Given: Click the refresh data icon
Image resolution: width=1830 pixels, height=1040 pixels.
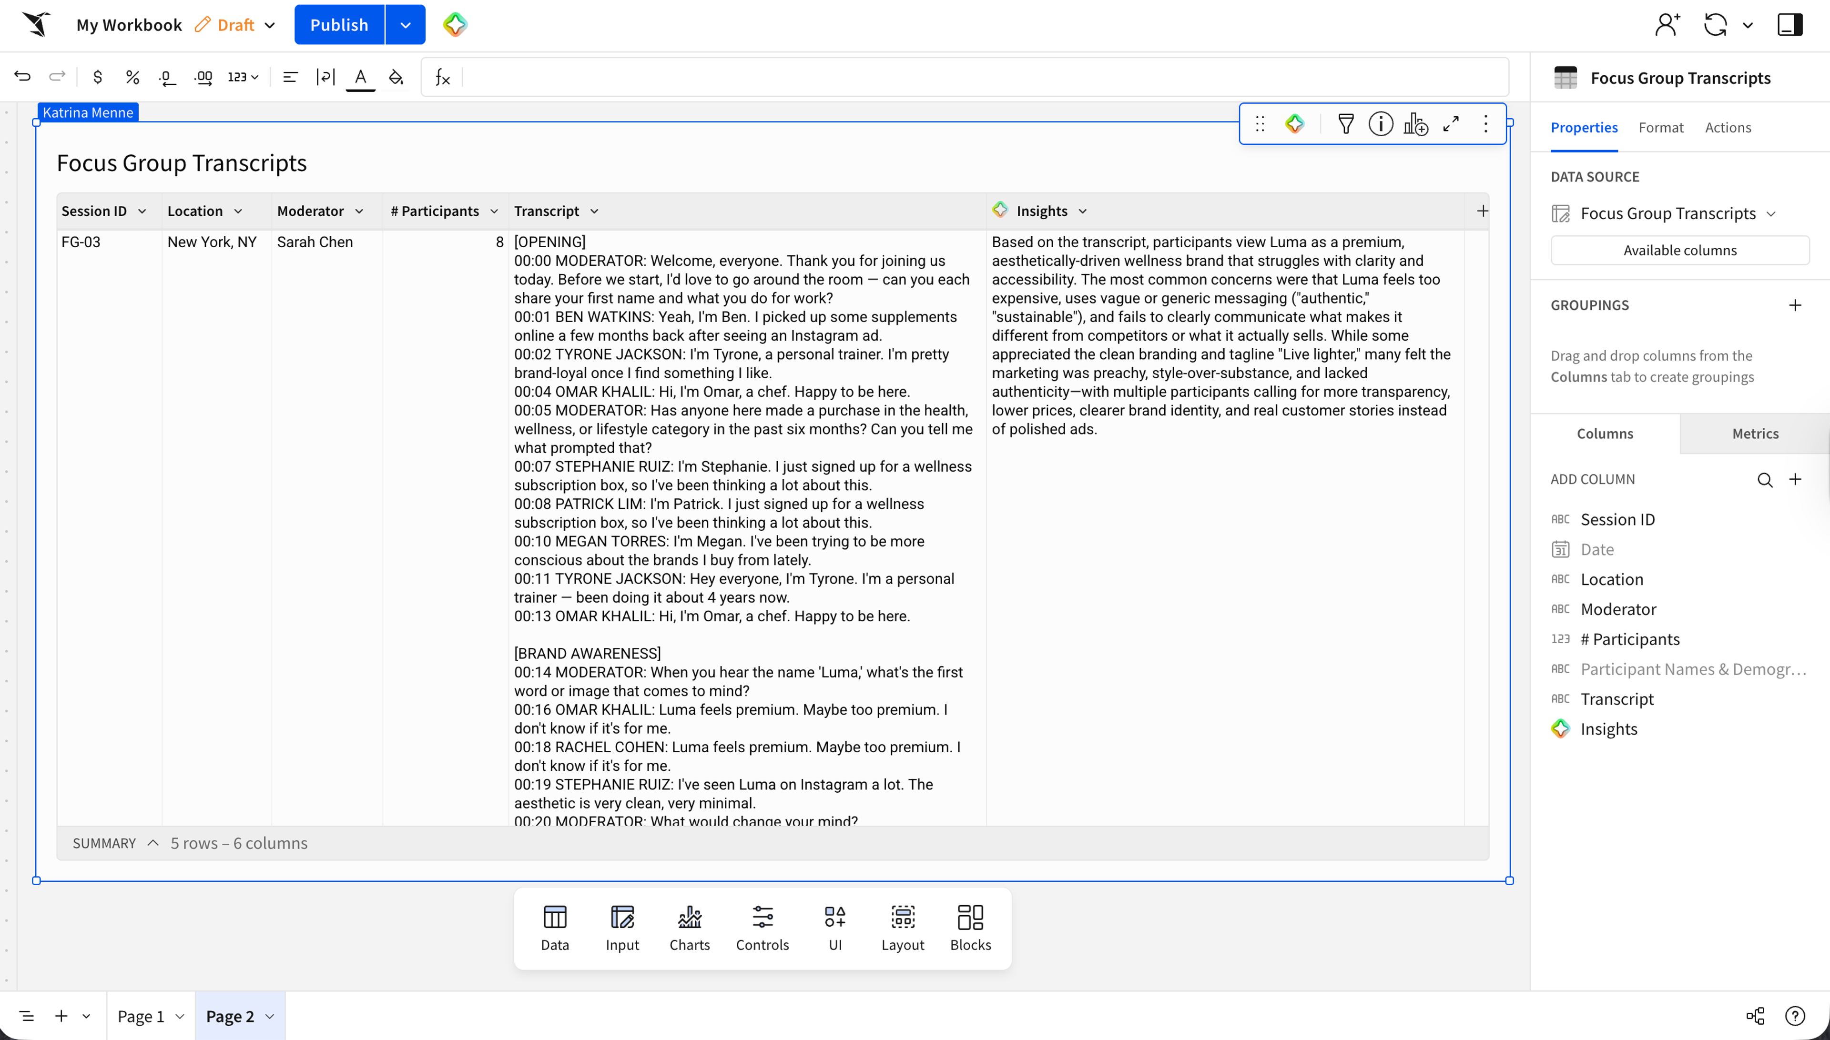Looking at the screenshot, I should coord(1716,24).
